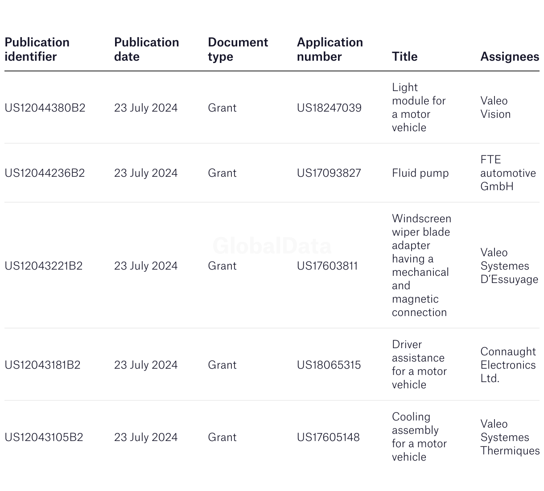The image size is (544, 491).
Task: Click the Document type column header
Action: [238, 49]
